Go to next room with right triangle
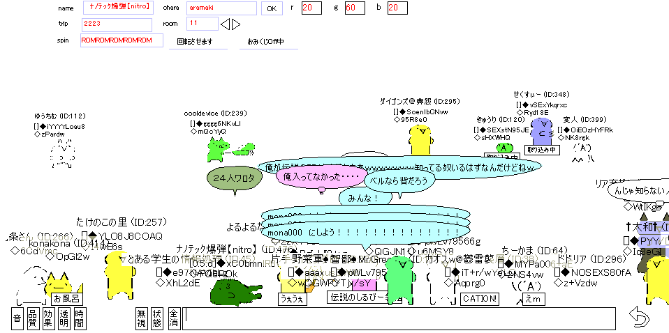The width and height of the screenshot is (669, 333). click(236, 24)
